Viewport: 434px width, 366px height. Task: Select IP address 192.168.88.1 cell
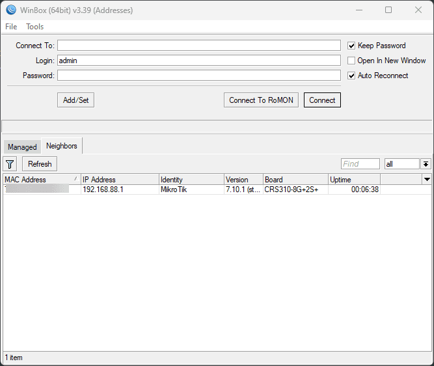(x=120, y=190)
